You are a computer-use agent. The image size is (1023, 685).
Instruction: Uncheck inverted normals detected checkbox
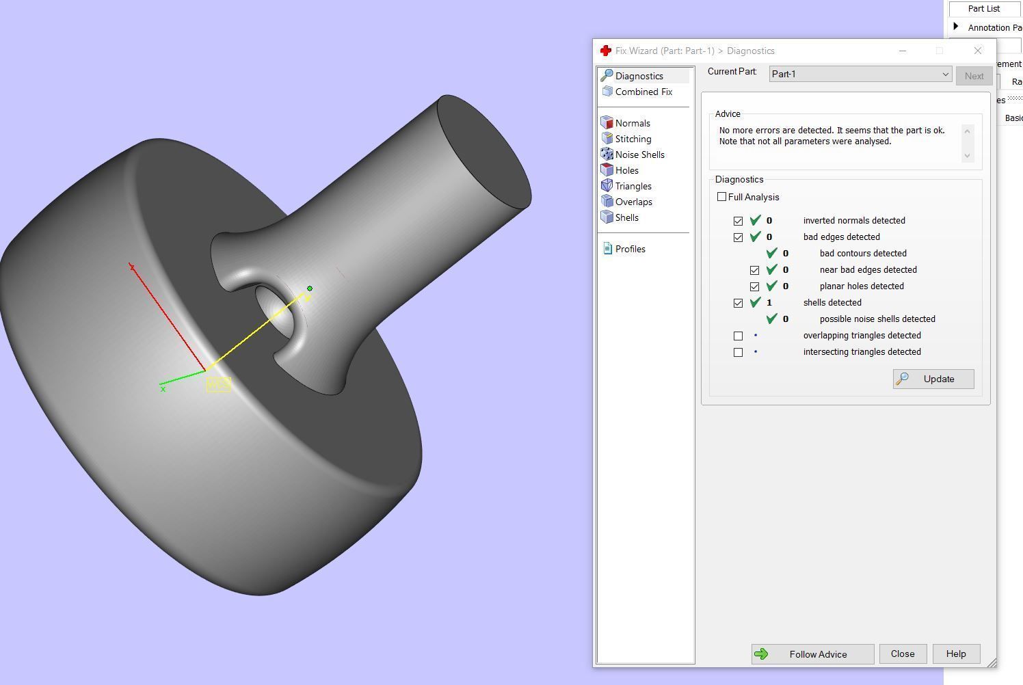(738, 221)
